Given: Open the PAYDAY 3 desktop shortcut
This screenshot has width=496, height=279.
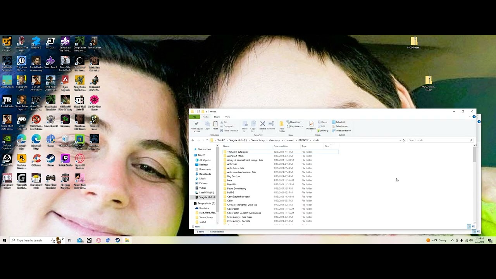Looking at the screenshot, I should pyautogui.click(x=50, y=43).
